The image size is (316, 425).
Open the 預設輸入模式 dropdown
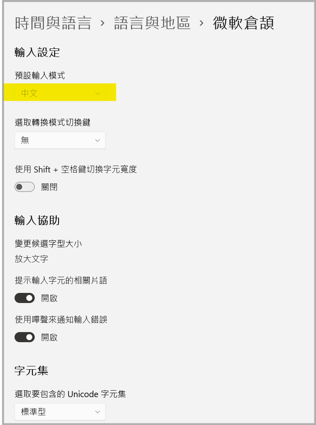tap(60, 93)
